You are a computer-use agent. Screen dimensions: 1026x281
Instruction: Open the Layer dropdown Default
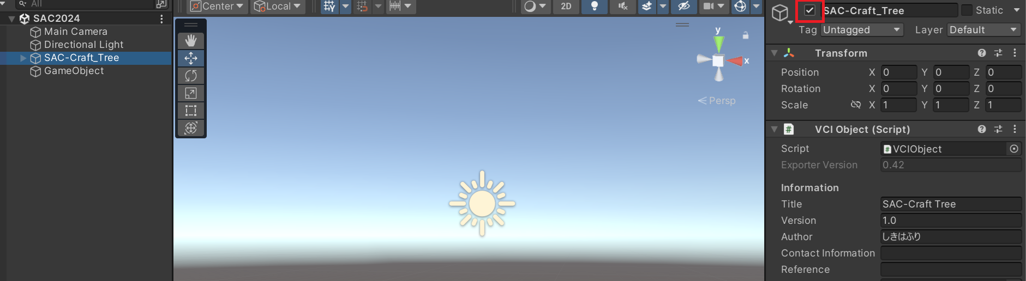(984, 30)
